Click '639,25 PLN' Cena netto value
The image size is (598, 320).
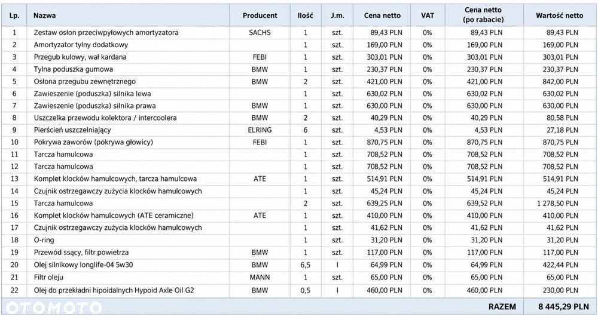click(384, 204)
